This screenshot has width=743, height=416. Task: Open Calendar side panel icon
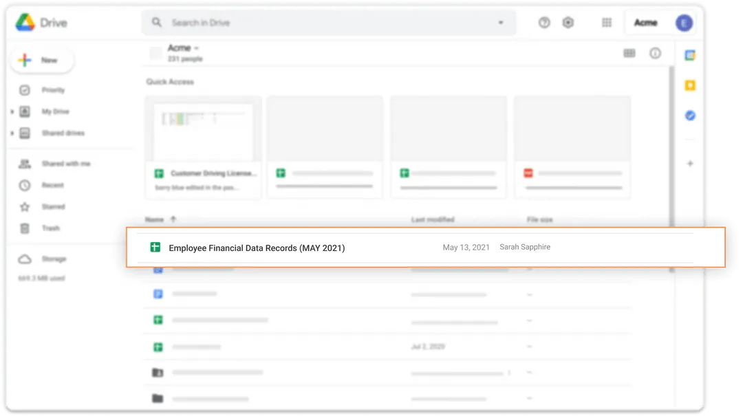tap(690, 55)
